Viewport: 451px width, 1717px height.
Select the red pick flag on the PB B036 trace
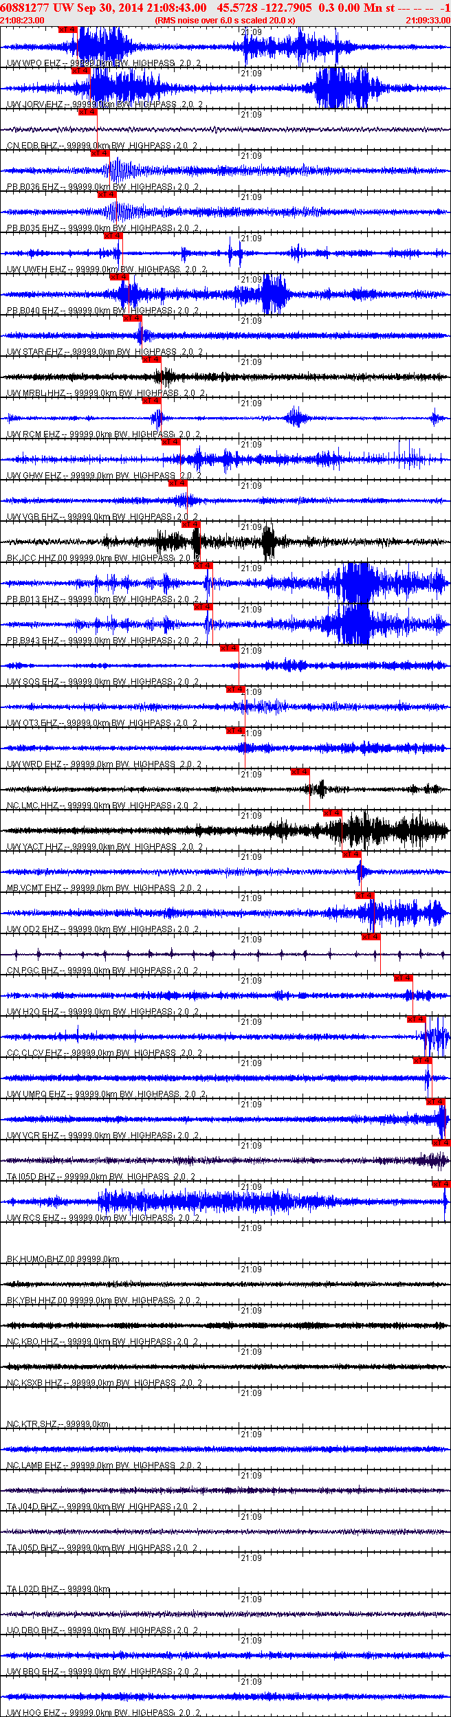pyautogui.click(x=100, y=153)
